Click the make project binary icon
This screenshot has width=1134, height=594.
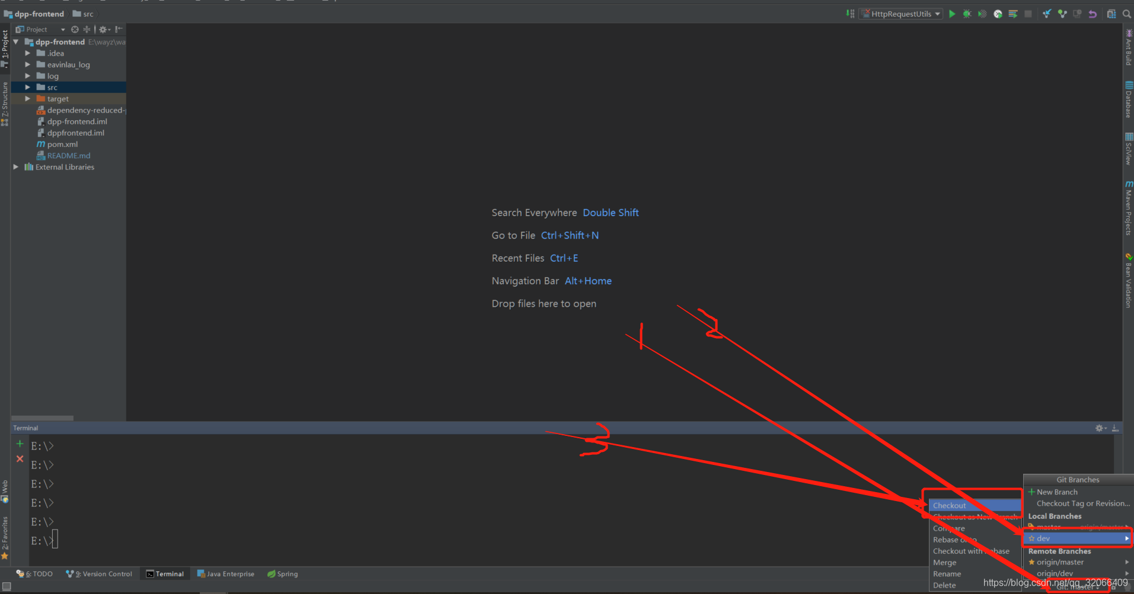click(850, 14)
